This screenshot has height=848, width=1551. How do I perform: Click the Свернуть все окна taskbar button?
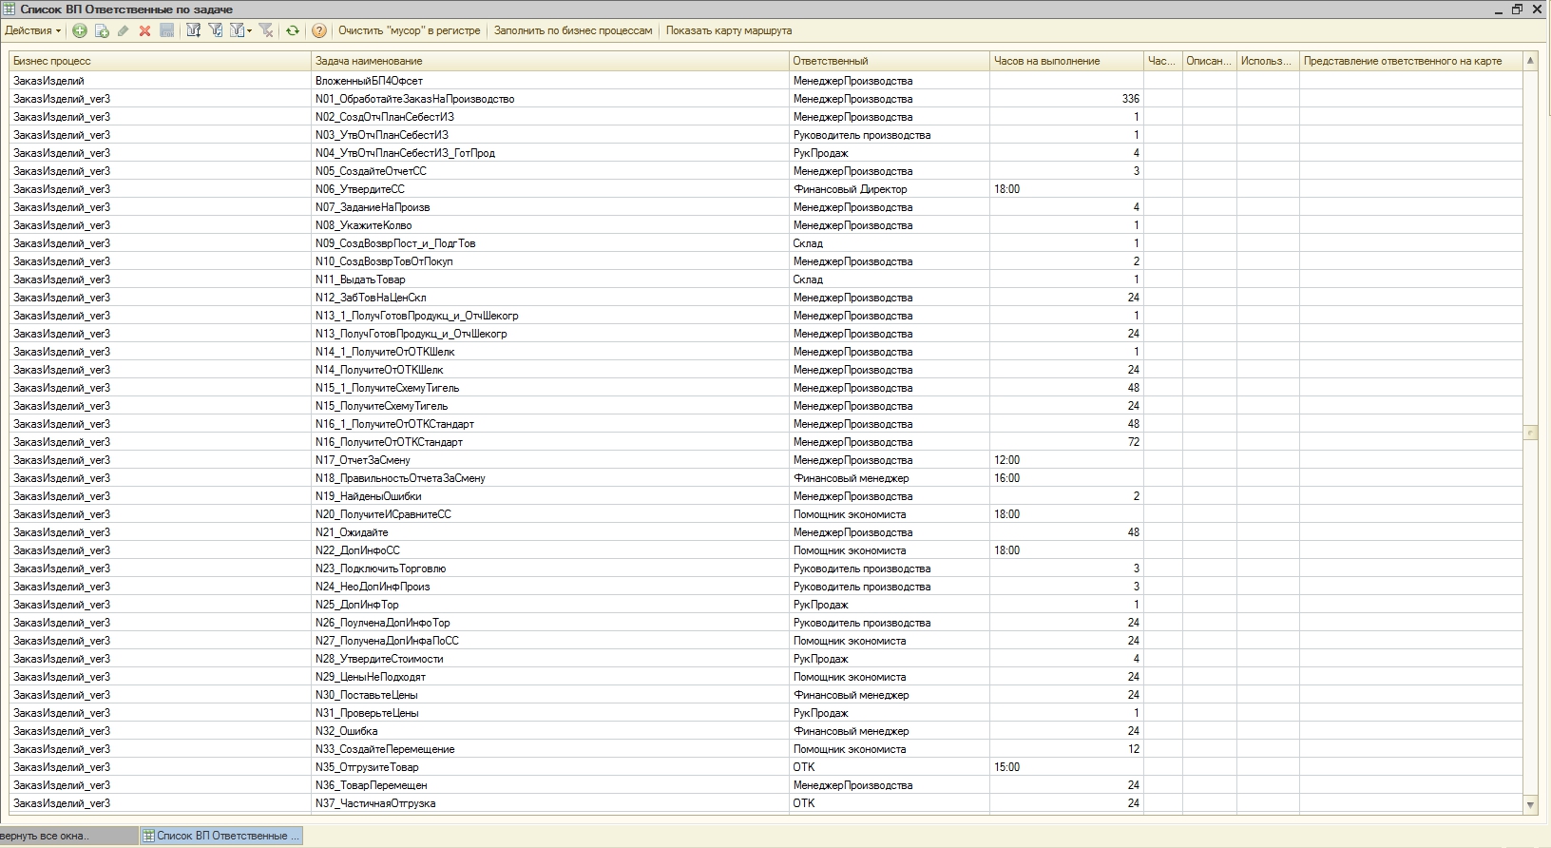click(68, 836)
